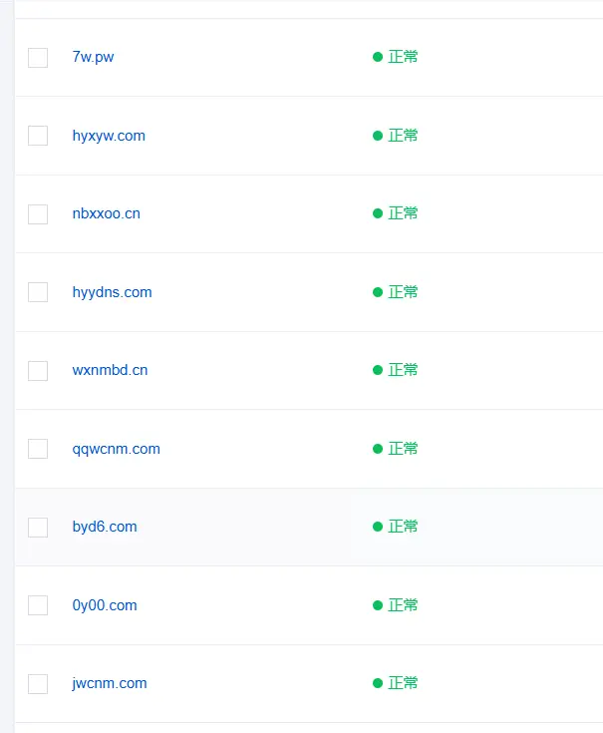Click the wxnmbd.cn domain name
The image size is (603, 733).
coord(110,370)
